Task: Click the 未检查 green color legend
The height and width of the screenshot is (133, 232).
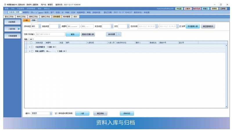Action: pyautogui.click(x=179, y=9)
